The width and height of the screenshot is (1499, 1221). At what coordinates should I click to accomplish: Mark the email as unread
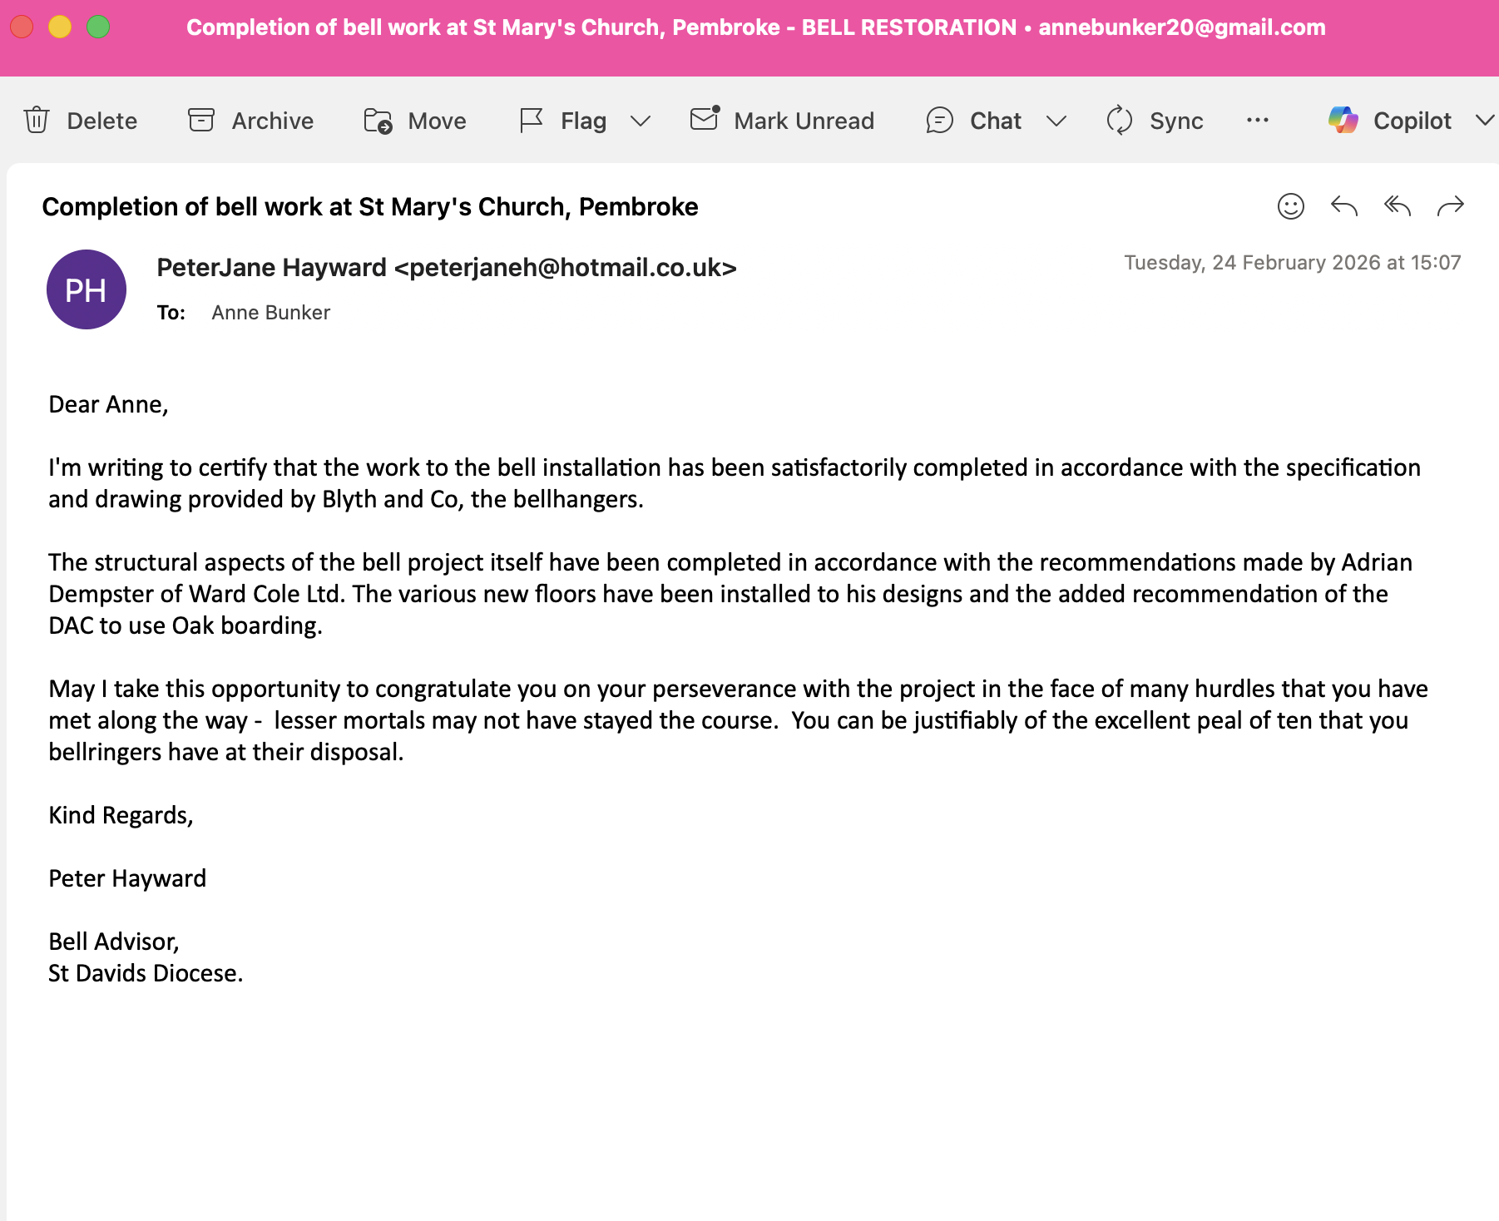pos(782,121)
